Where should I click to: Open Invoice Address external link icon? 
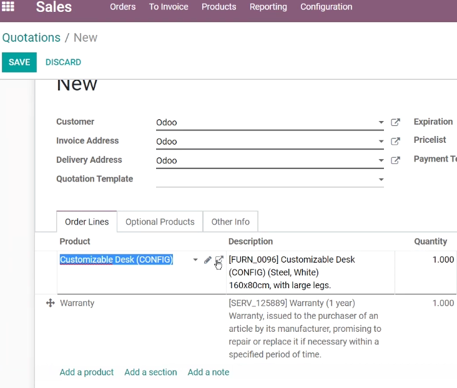(395, 141)
